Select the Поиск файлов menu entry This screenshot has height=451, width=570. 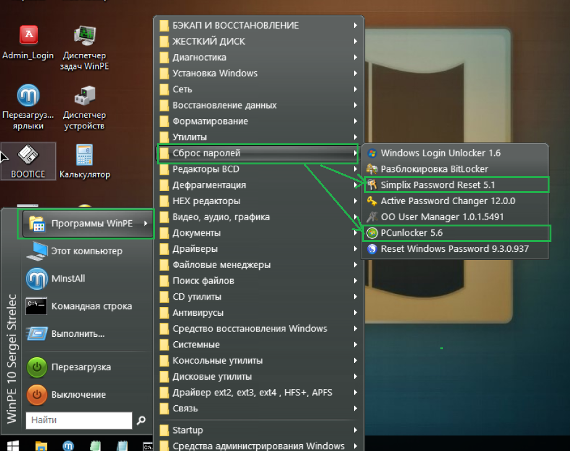[259, 282]
